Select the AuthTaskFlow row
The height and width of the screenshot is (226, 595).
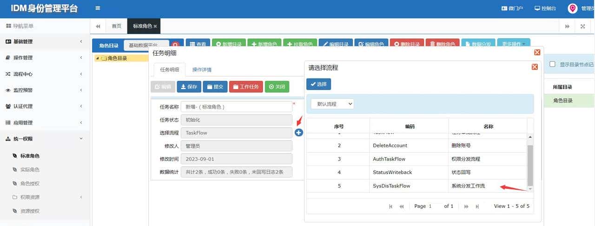(417, 159)
